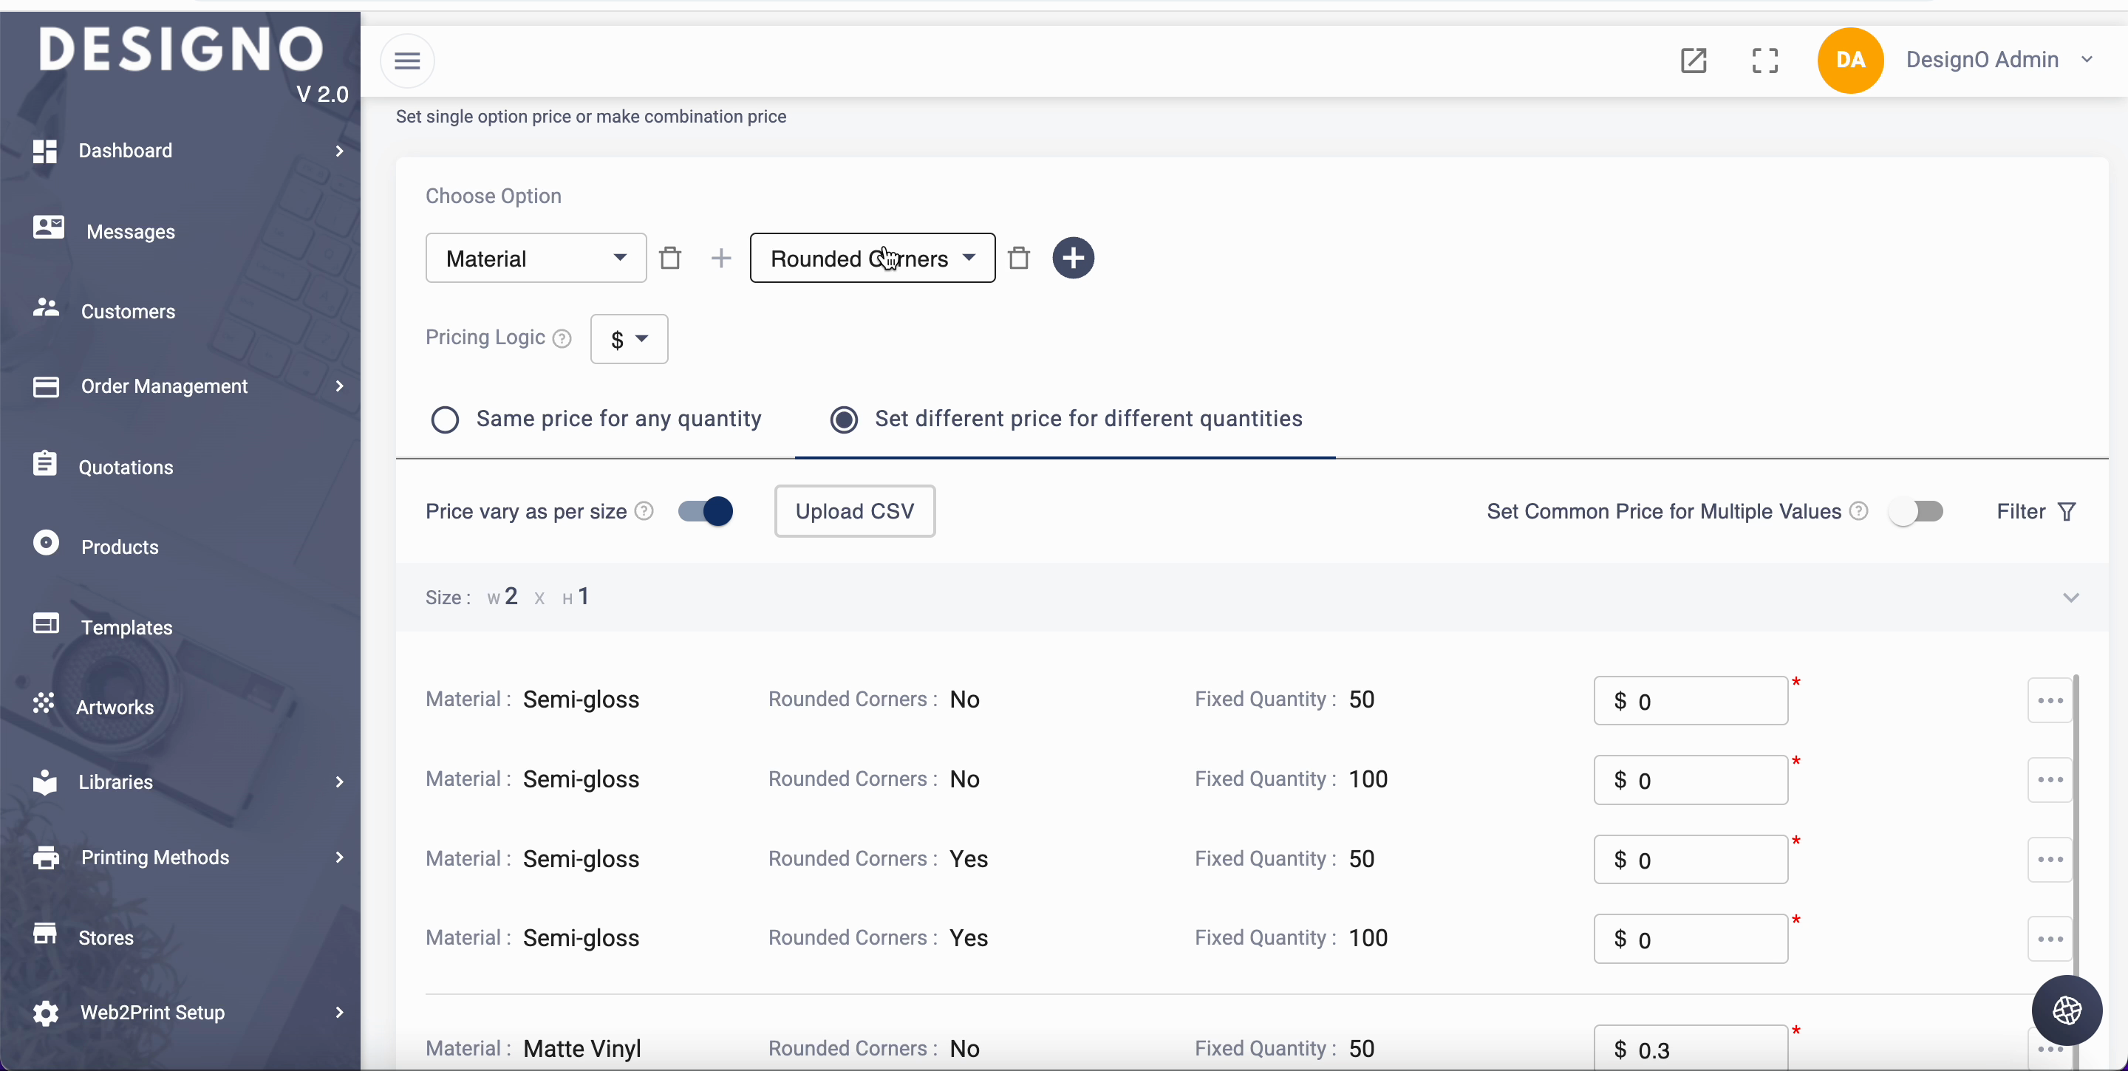Enable the Set Common Price for Multiple Values toggle
This screenshot has width=2128, height=1071.
pos(1916,511)
